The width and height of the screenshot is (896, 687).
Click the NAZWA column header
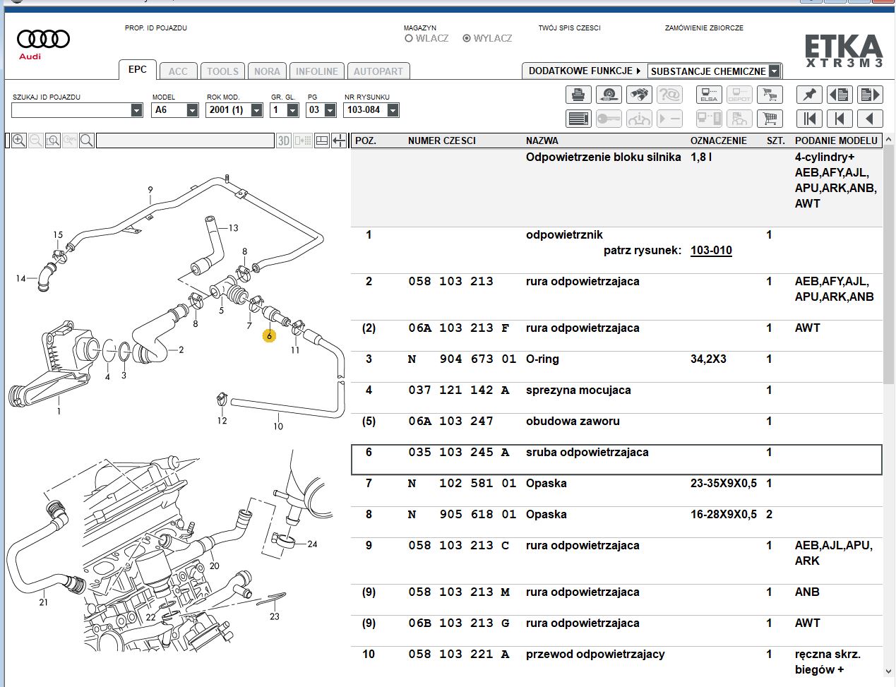(542, 141)
